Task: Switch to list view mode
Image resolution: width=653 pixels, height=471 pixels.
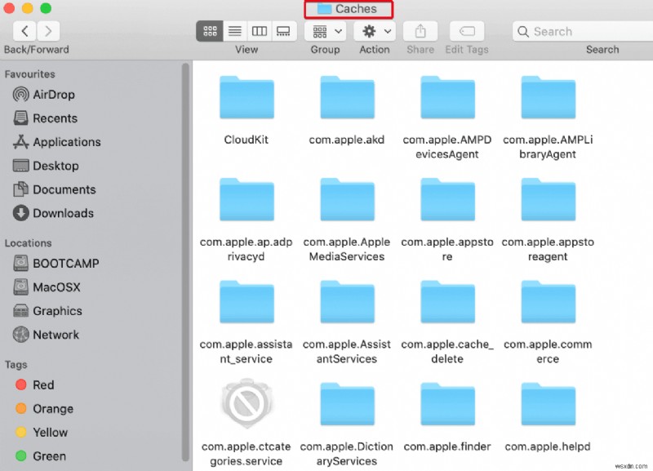Action: click(x=235, y=31)
